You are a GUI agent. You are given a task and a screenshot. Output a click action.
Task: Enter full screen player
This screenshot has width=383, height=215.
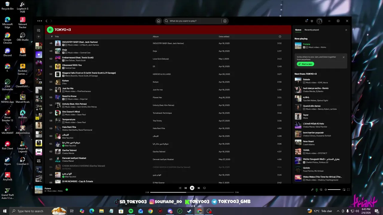pos(348,190)
